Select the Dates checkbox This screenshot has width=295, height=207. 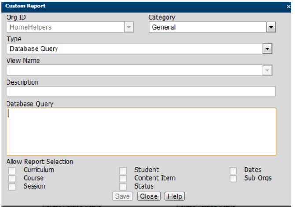coord(233,170)
